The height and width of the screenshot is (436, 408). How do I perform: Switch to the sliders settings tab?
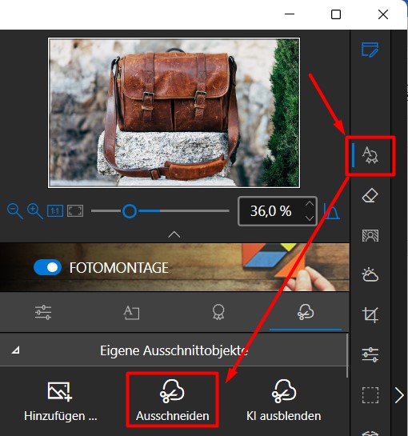click(x=43, y=312)
